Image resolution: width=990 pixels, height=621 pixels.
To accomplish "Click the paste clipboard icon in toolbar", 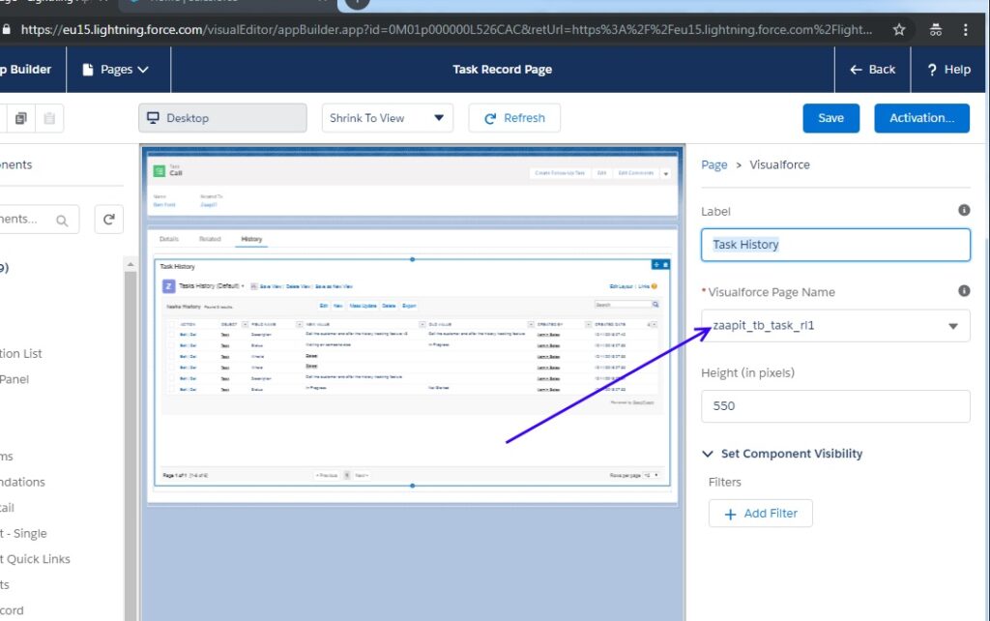I will point(48,118).
